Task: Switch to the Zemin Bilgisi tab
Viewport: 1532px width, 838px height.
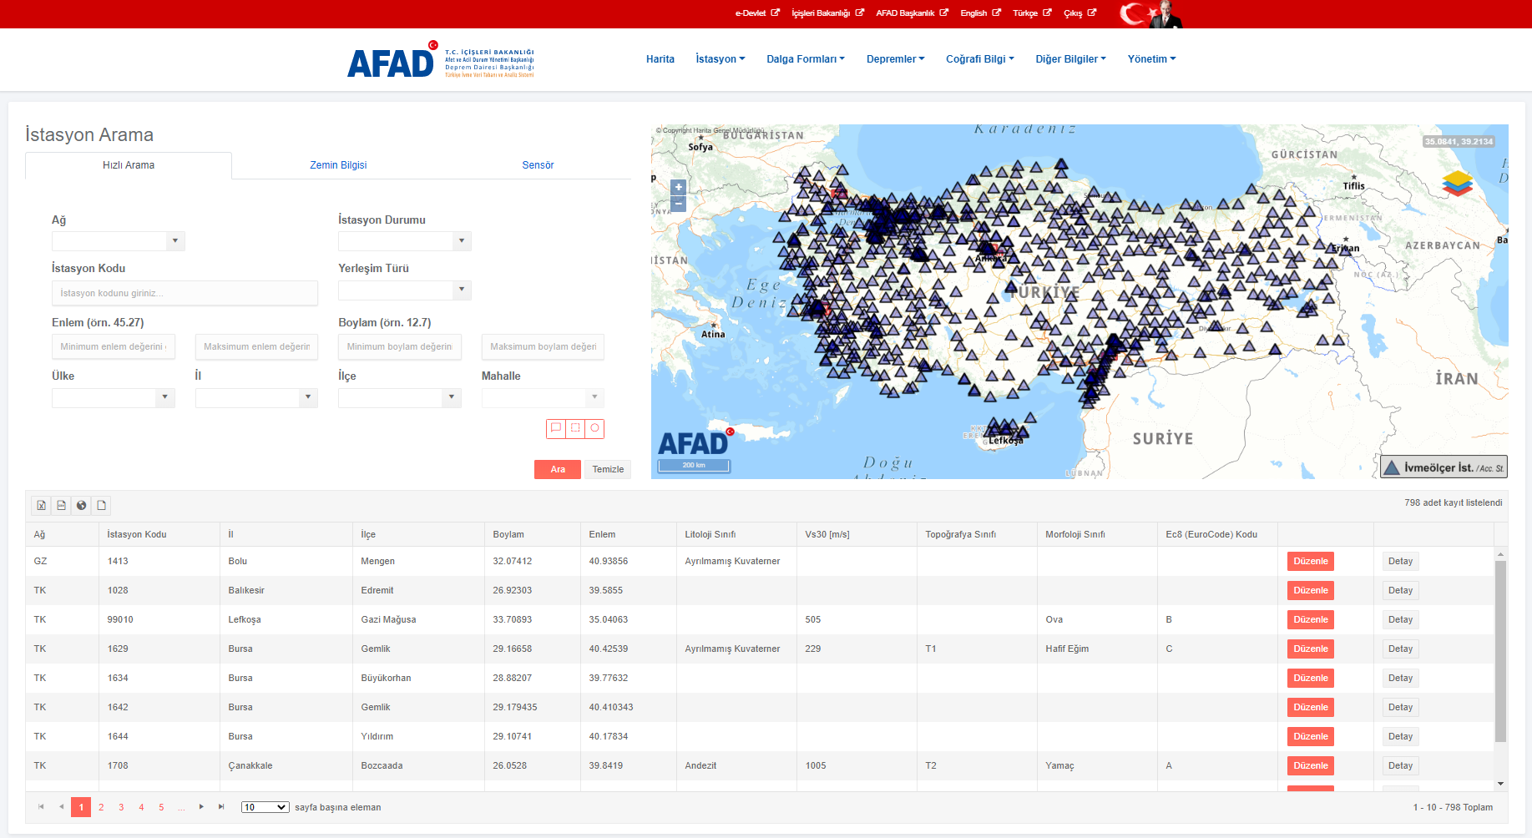Action: coord(338,165)
